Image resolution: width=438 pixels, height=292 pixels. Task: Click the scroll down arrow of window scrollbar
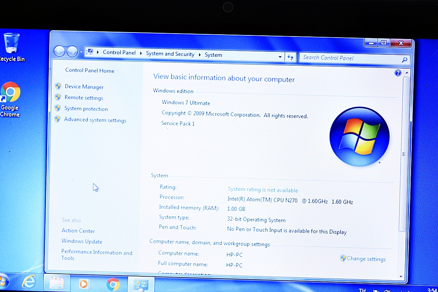[401, 277]
